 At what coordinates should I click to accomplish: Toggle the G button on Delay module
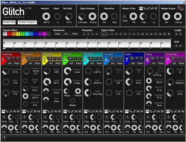point(162,59)
